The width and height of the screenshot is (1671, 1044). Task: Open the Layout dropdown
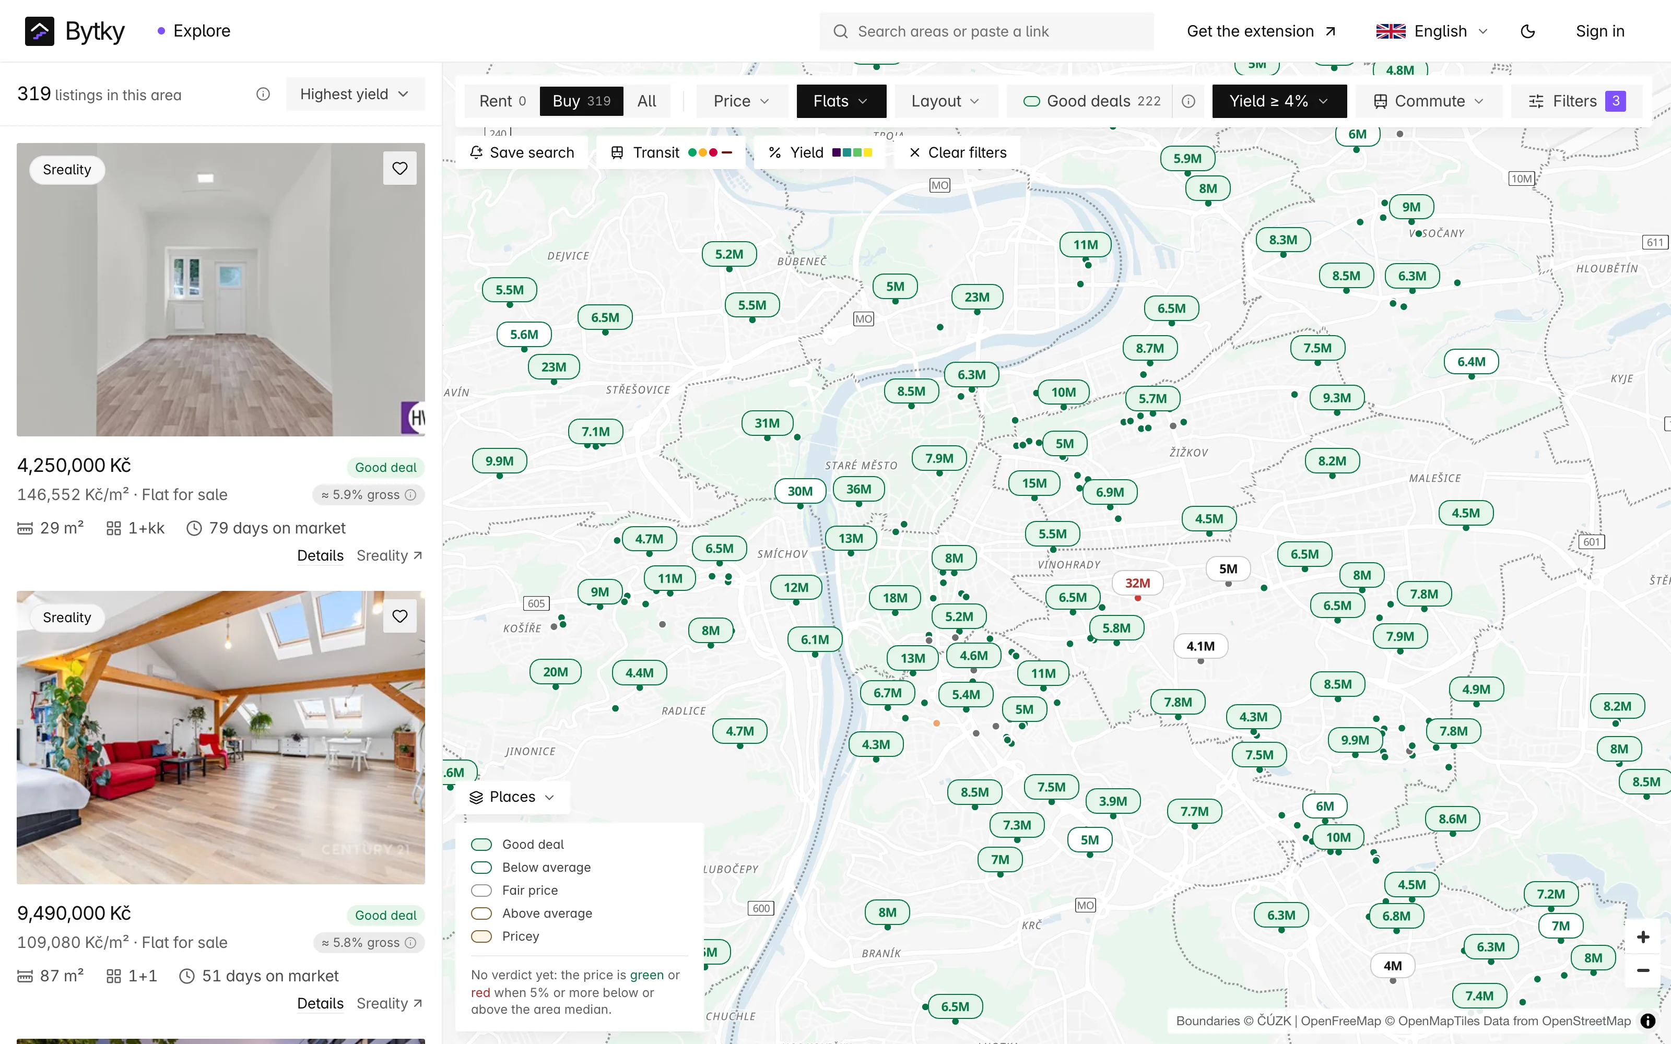(946, 101)
